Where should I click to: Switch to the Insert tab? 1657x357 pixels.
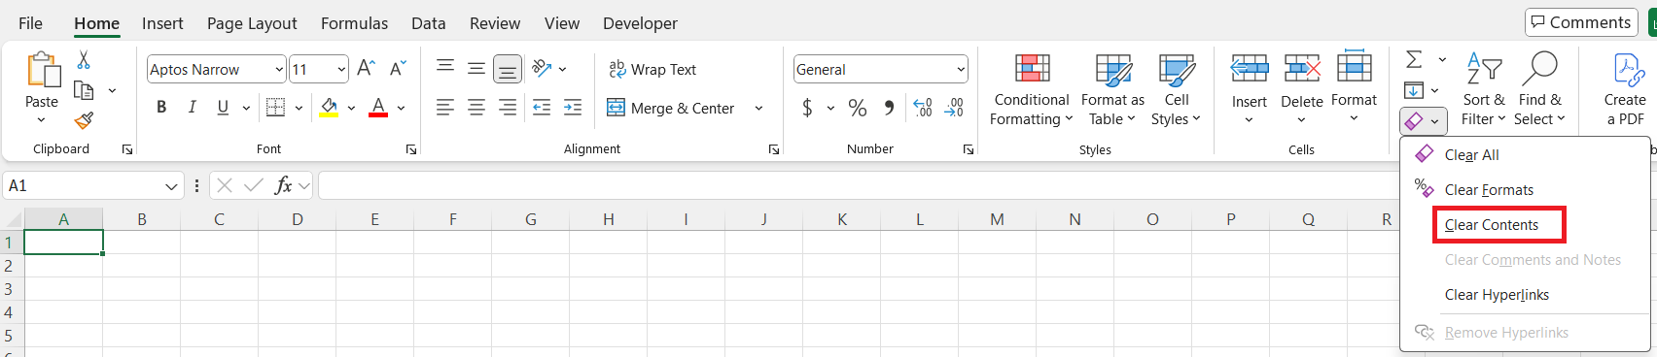(162, 23)
